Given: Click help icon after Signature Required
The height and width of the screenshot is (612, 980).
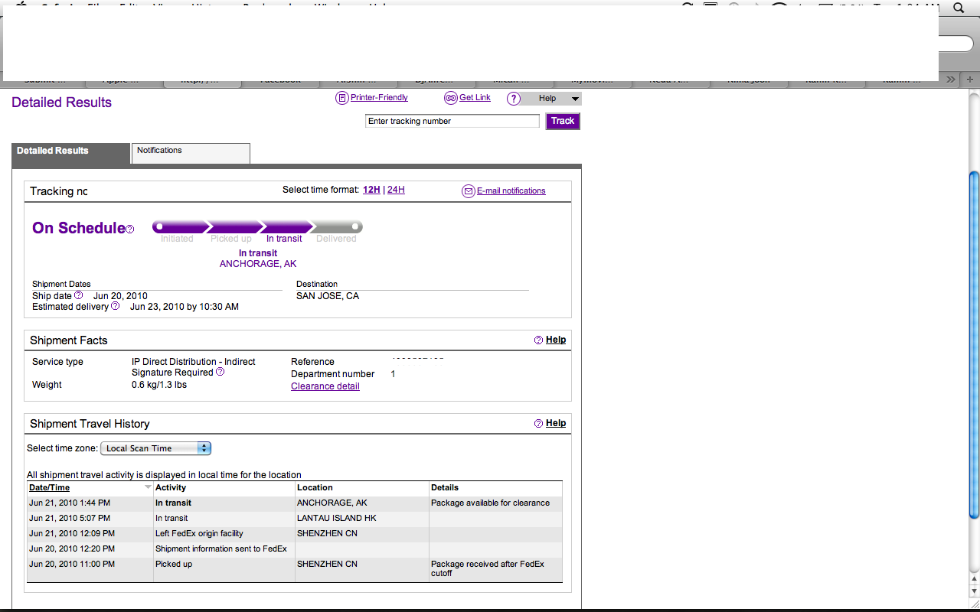Looking at the screenshot, I should [x=220, y=372].
